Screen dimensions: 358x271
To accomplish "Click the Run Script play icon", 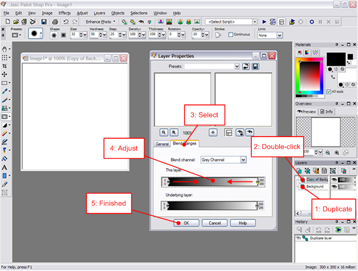I will point(264,22).
